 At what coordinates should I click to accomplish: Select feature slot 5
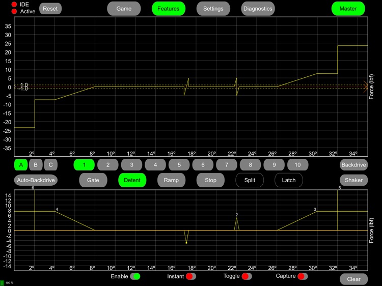[178, 165]
